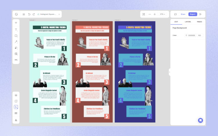
Task: Select the highlighted pointer selection tool
Action: [16, 107]
